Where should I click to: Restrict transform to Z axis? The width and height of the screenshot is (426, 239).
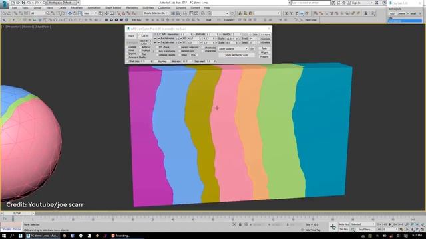click(x=296, y=13)
